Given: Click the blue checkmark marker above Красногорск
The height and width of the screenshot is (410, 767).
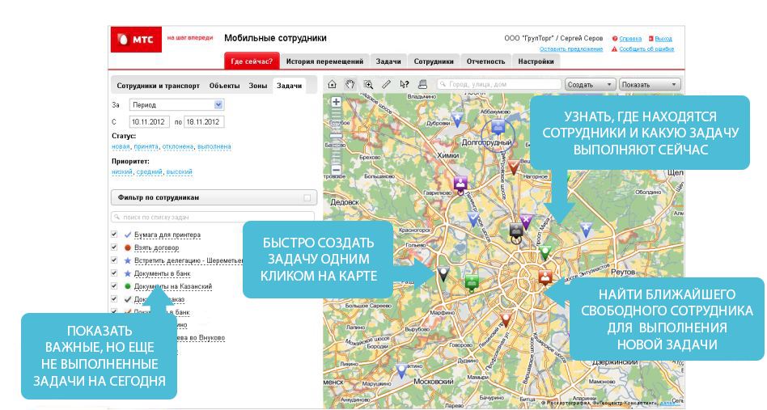Looking at the screenshot, I should [x=473, y=218].
